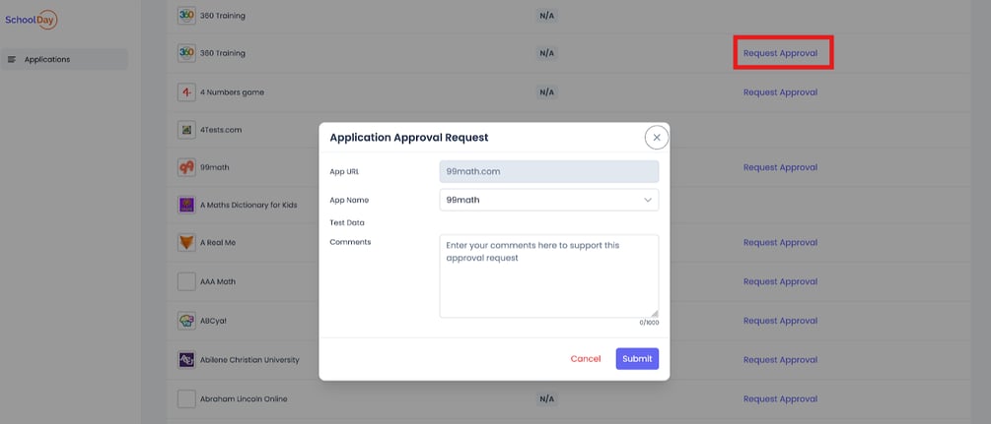
Task: Select the Abilene Christian University name
Action: click(x=249, y=360)
